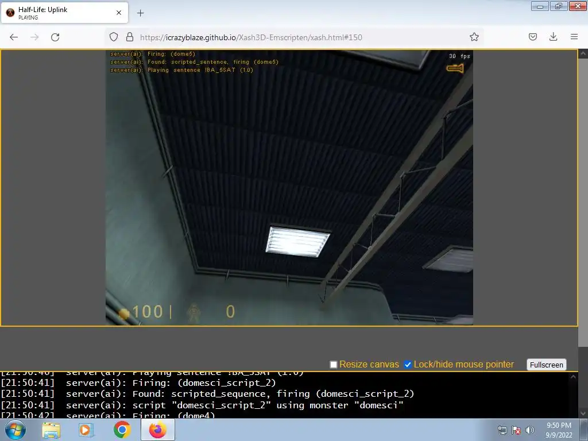Viewport: 588px width, 441px height.
Task: Click the 30 fps counter
Action: [x=459, y=56]
